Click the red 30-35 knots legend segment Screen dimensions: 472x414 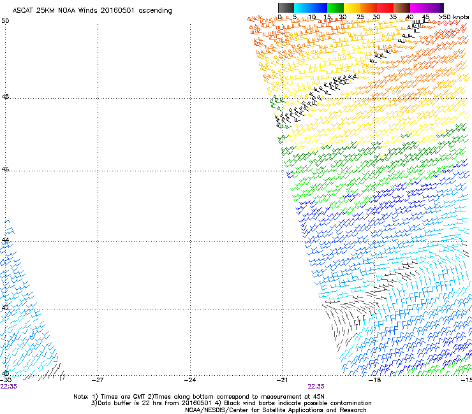tap(385, 8)
